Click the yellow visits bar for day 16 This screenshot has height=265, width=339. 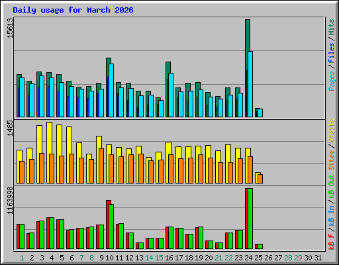pyautogui.click(x=168, y=148)
